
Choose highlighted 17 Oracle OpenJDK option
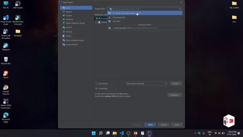[145, 13]
